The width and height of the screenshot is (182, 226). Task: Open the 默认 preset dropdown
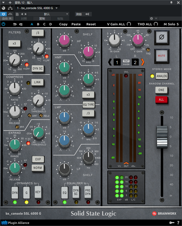click(x=48, y=14)
